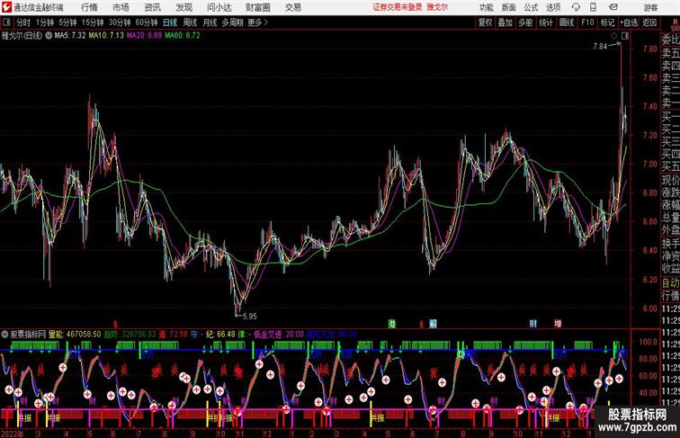
Task: Select the 行情 tab in right panel
Action: 670,296
